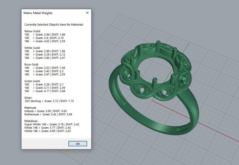Select White Gold 18K Gram 3.84 line
This screenshot has height=165, width=239.
point(45,58)
